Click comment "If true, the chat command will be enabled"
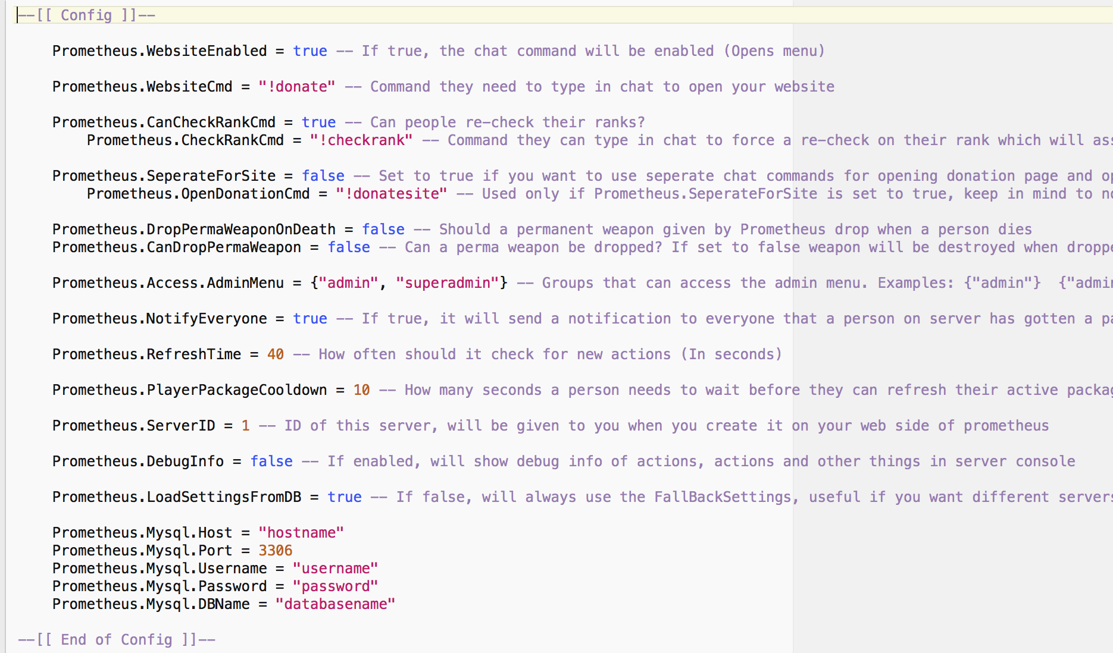Screen dimensions: 1113x653 click(x=581, y=51)
